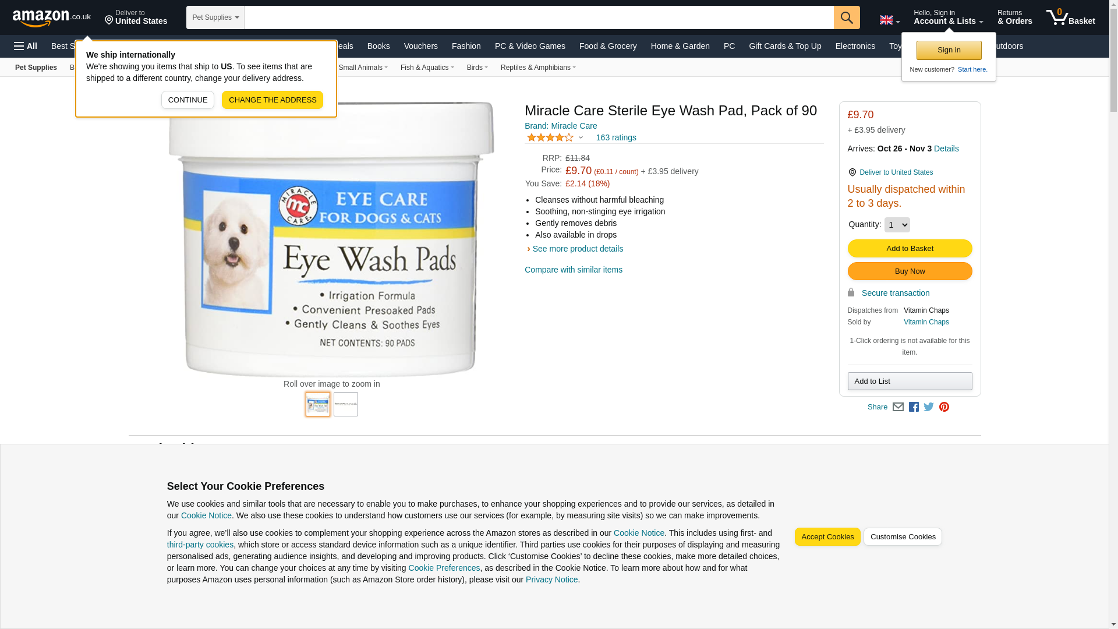Click the search magnifier button
1118x629 pixels.
coord(847,17)
